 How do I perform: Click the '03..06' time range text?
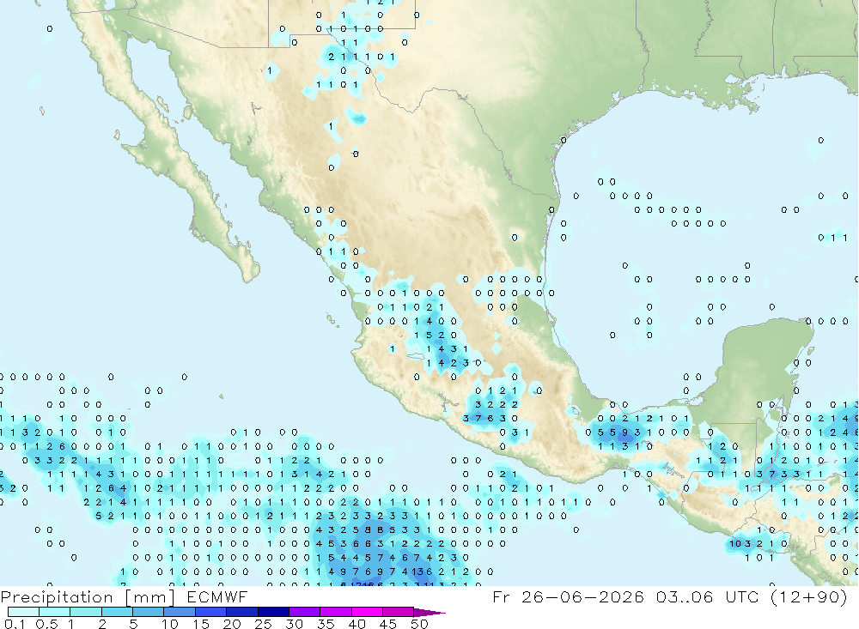pos(685,596)
